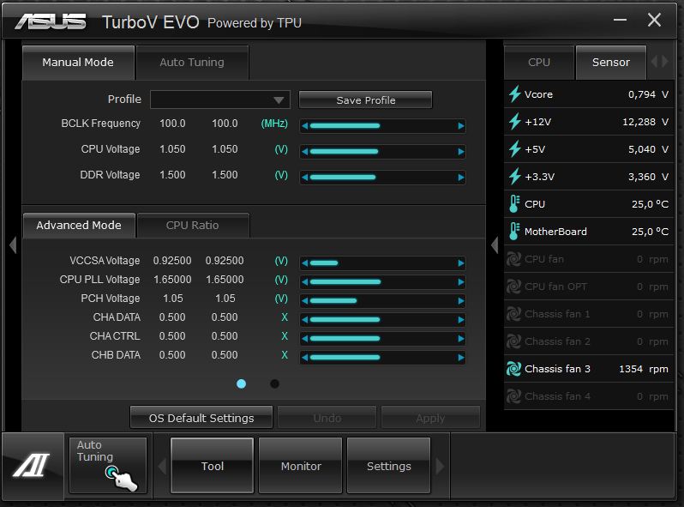Image resolution: width=684 pixels, height=507 pixels.
Task: Decrease CPU Voltage with left arrow
Action: click(x=305, y=152)
